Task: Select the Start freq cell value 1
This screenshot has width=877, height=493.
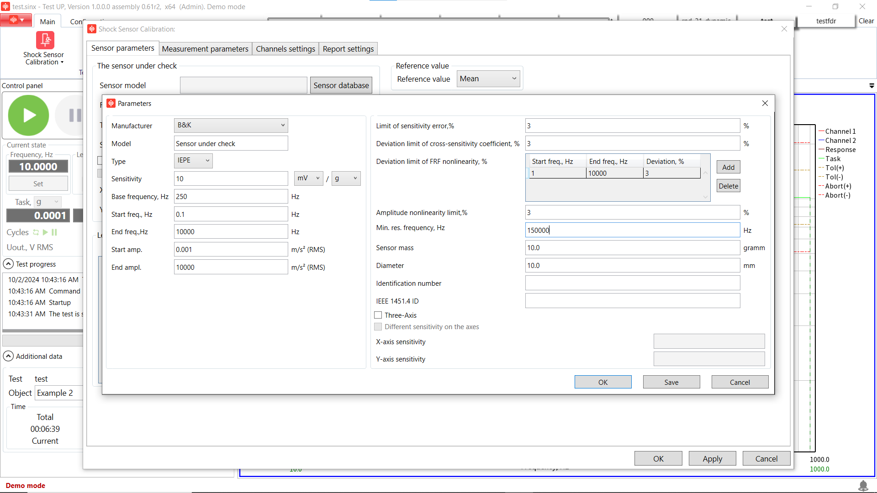Action: [x=557, y=173]
